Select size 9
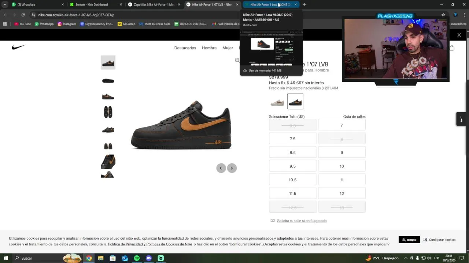469x263 pixels. click(x=342, y=152)
